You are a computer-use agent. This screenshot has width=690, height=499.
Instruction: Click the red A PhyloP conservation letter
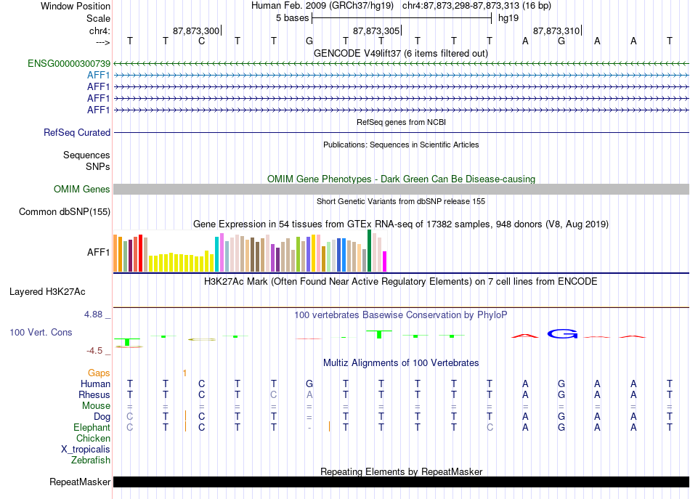click(x=525, y=336)
